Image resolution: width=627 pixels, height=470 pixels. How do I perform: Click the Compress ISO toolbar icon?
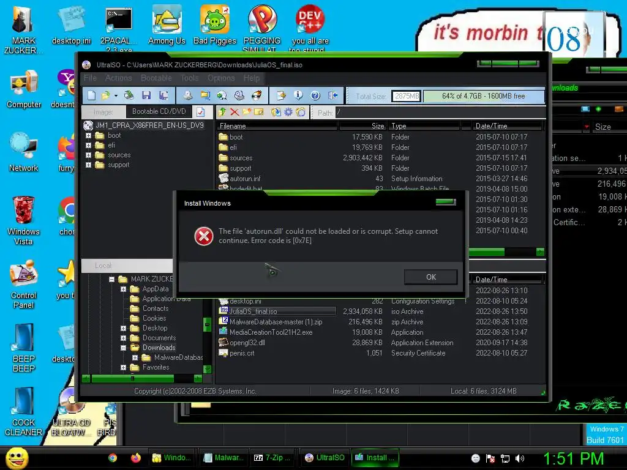tap(205, 95)
